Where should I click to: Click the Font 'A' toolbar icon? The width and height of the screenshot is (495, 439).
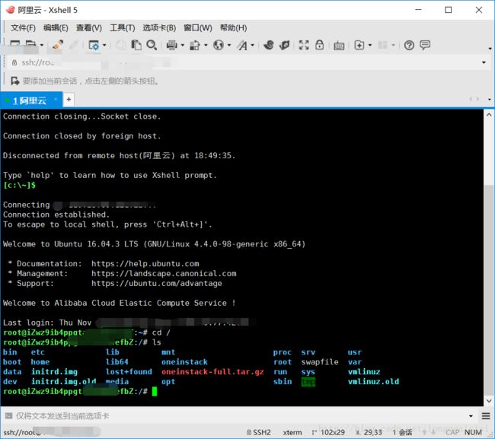point(242,45)
